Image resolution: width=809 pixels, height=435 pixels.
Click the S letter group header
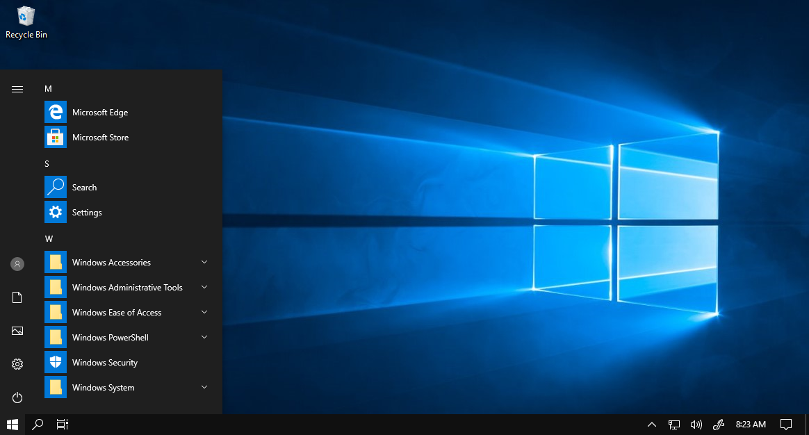[47, 163]
